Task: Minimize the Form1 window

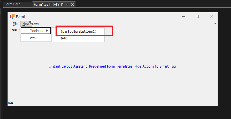Action: click(184, 16)
